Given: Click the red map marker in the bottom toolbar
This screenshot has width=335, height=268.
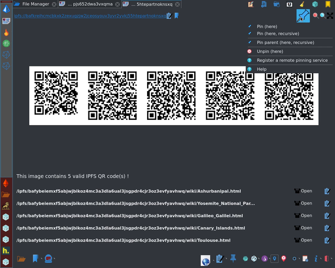Looking at the screenshot, I should pos(284,259).
